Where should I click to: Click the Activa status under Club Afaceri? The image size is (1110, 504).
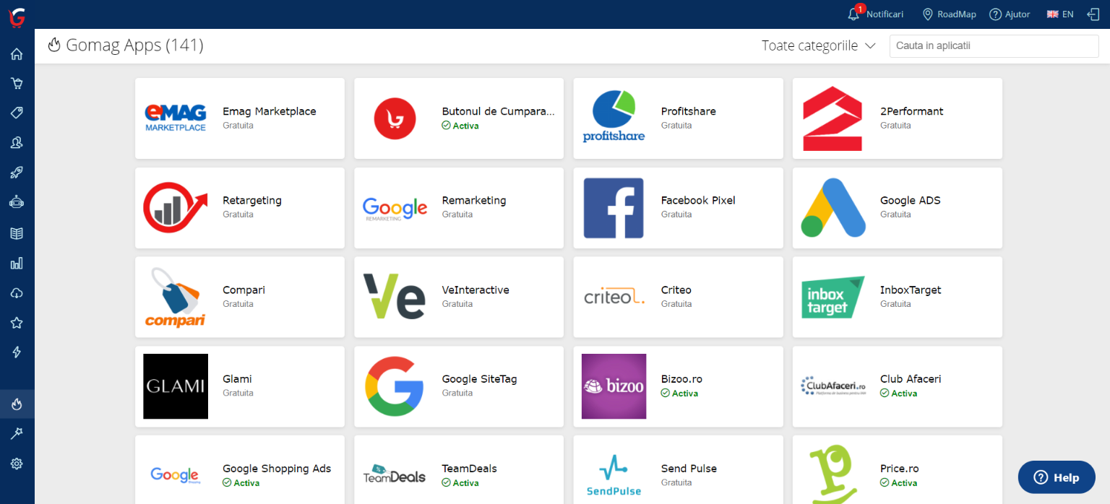[x=898, y=394]
